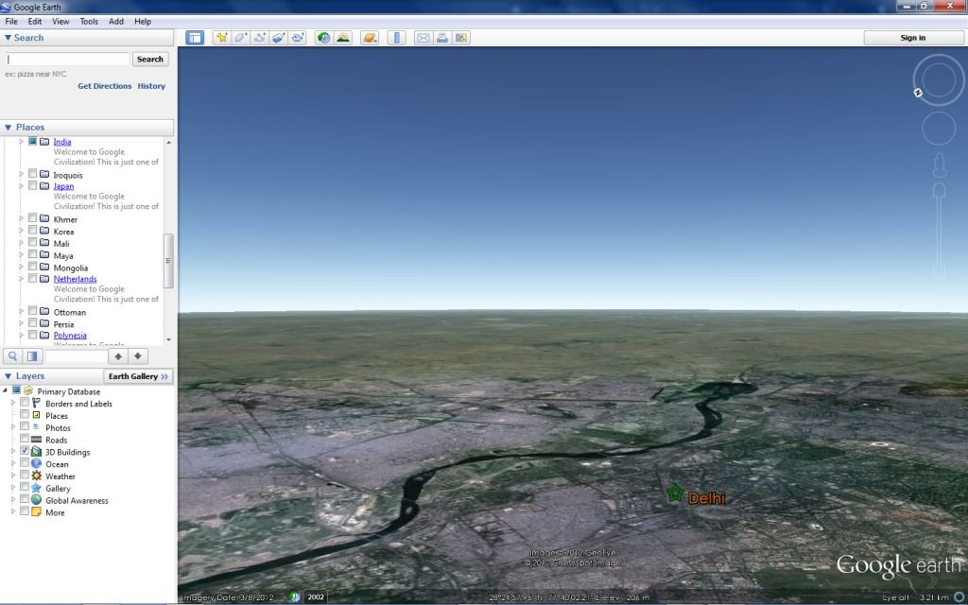Collapse the Layers panel
The height and width of the screenshot is (605, 968).
8,376
